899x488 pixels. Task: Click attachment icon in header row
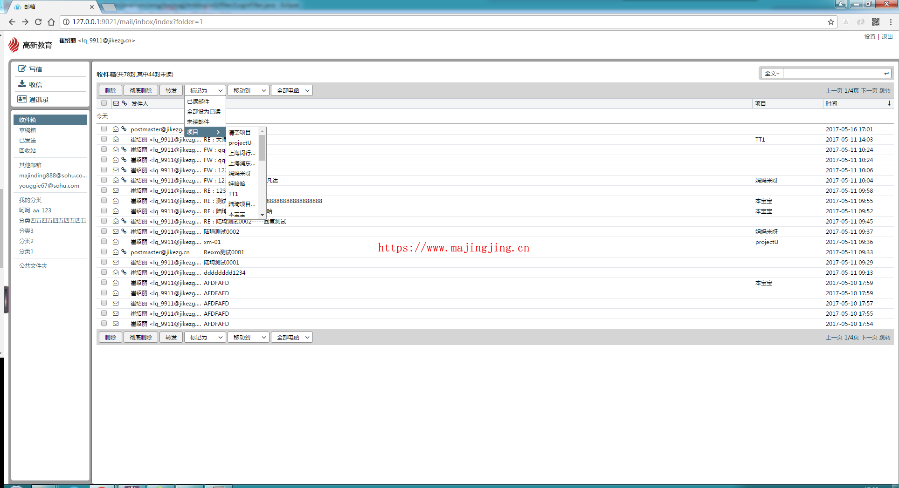coord(124,103)
